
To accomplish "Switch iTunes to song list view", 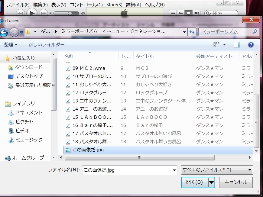I will pyautogui.click(x=173, y=13).
